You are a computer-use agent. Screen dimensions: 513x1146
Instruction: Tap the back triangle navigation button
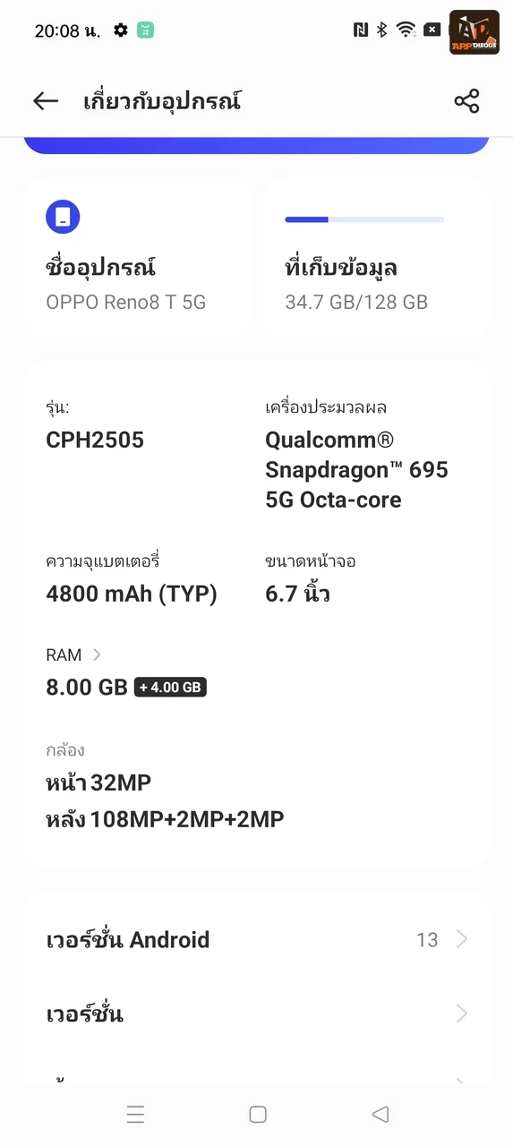[x=380, y=1114]
